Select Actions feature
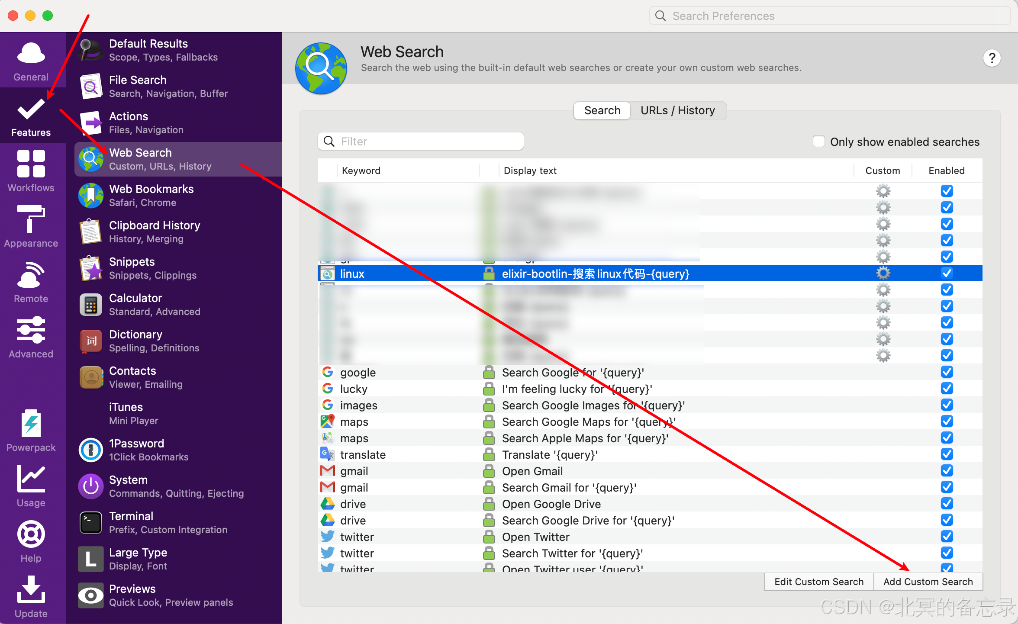 pos(178,123)
